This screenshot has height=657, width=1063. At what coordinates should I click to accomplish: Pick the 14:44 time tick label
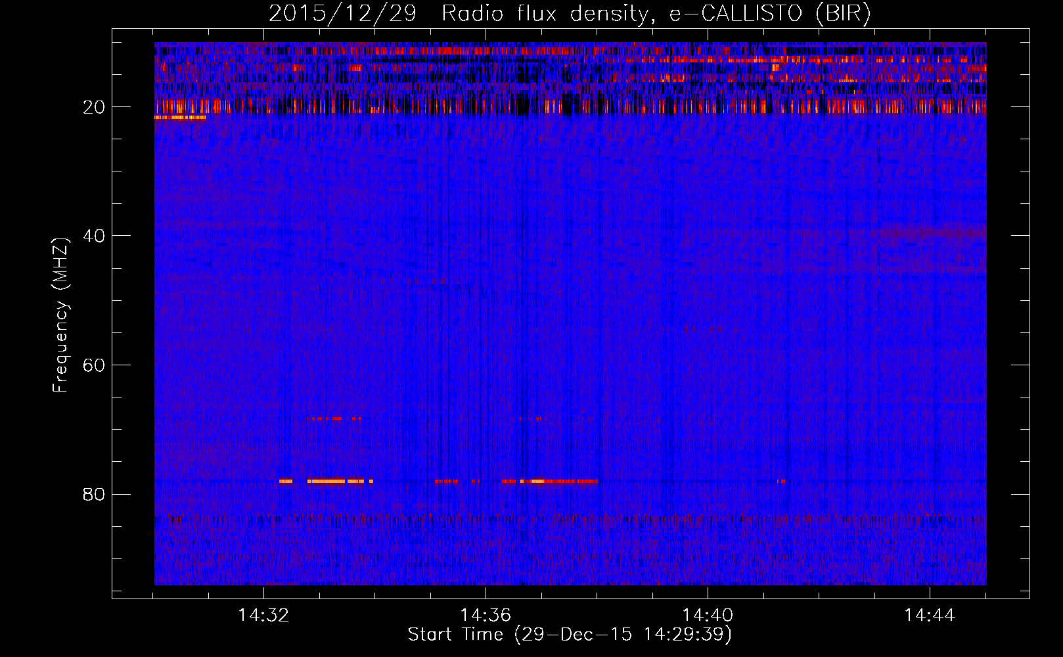[930, 616]
